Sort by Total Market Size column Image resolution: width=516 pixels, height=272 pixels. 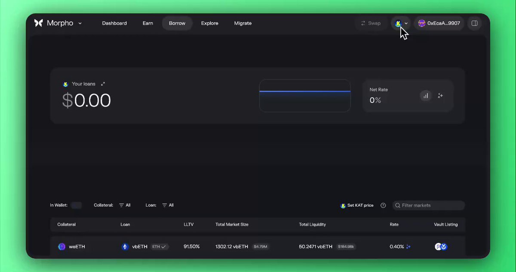[x=232, y=224]
